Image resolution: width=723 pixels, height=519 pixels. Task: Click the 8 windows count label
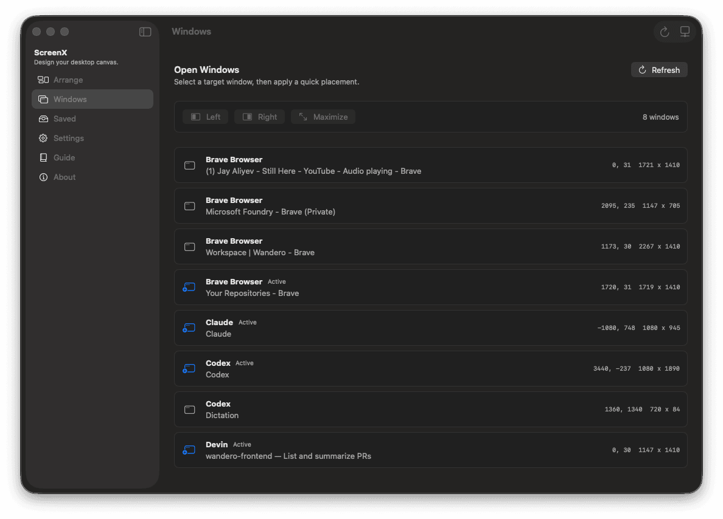coord(660,117)
